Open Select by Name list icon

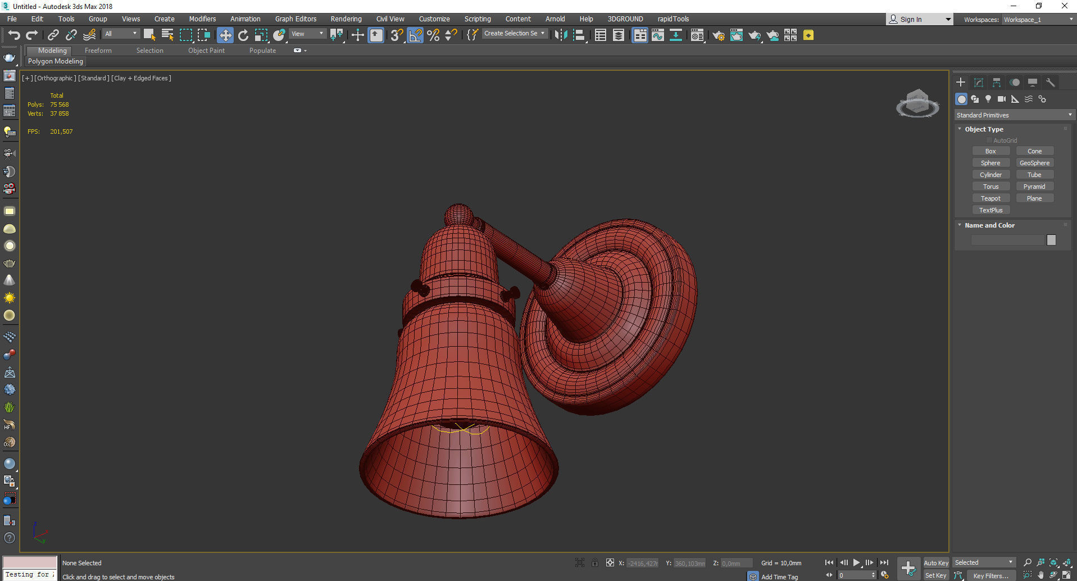(x=167, y=35)
